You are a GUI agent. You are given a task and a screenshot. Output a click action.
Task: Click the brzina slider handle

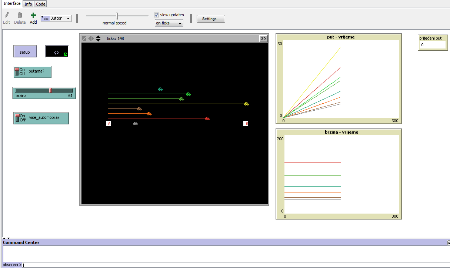pos(50,90)
